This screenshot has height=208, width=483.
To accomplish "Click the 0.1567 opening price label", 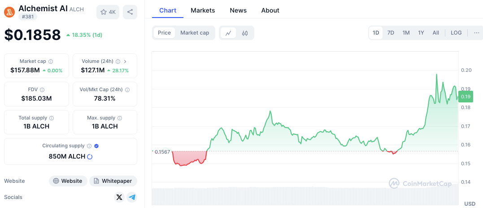I will [162, 151].
